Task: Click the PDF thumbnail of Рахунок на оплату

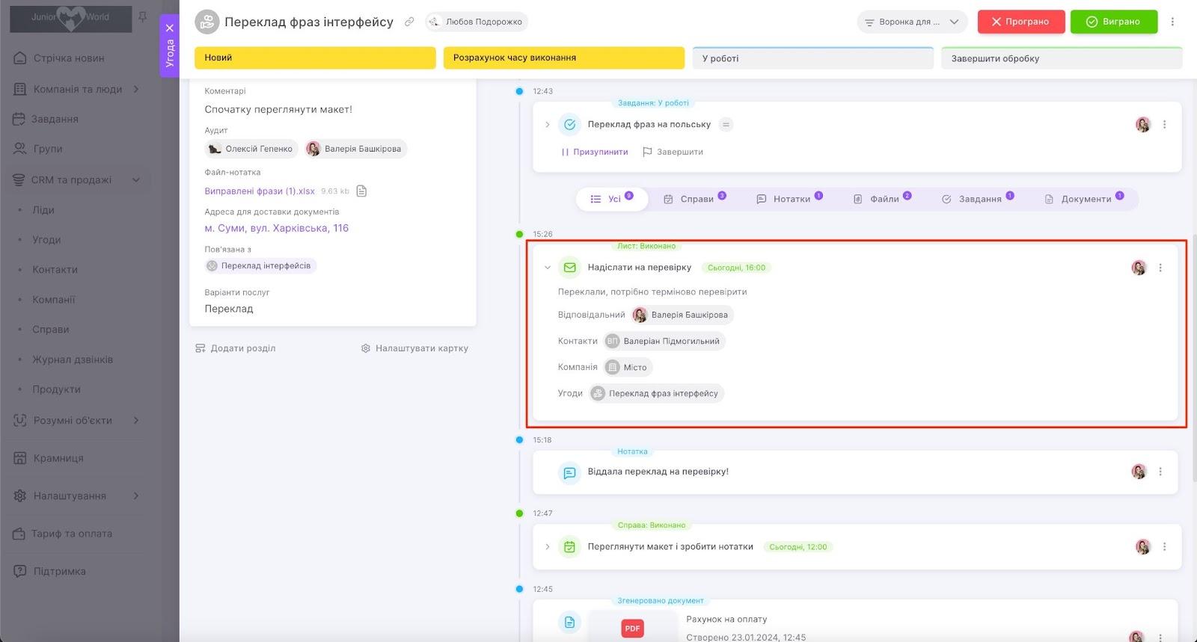Action: [632, 628]
